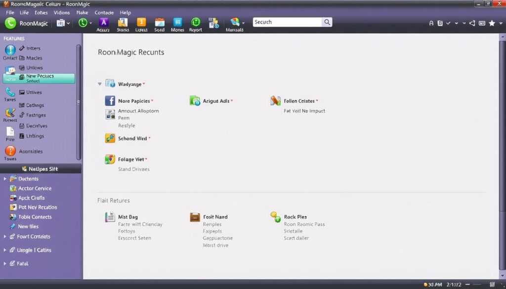The image size is (506, 289).
Task: Click the Roon Reomic Pass text
Action: (304, 224)
